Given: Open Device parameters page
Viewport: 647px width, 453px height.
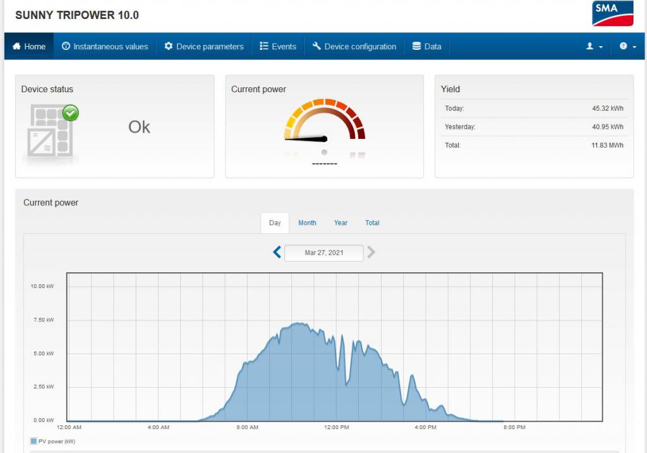Looking at the screenshot, I should [204, 46].
